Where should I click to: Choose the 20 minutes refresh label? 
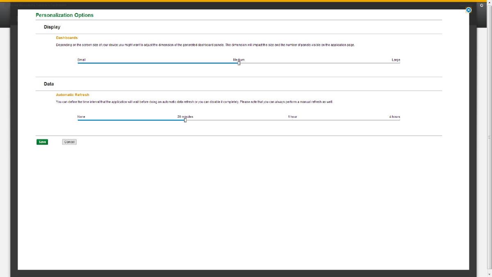[x=185, y=117]
